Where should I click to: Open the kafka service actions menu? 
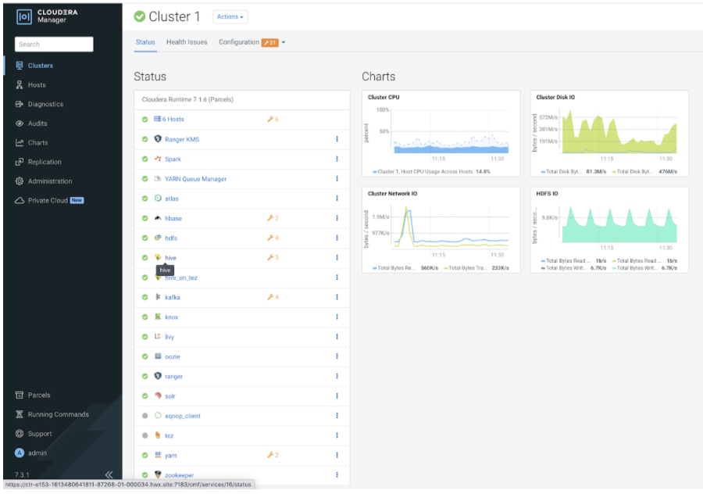click(x=337, y=297)
